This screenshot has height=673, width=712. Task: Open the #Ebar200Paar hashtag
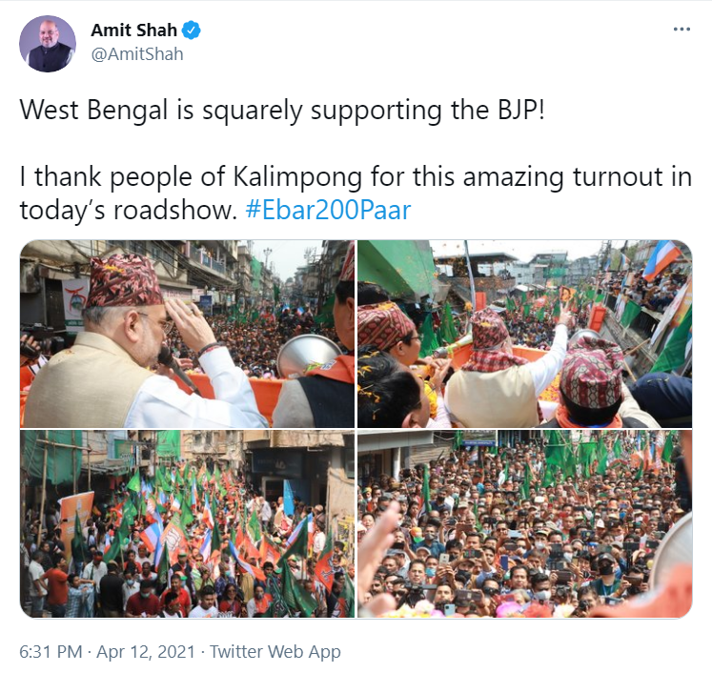coord(328,210)
